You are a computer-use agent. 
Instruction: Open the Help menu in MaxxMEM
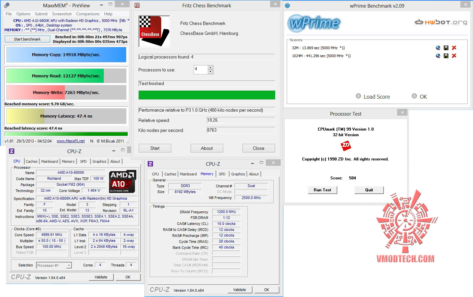click(x=108, y=14)
